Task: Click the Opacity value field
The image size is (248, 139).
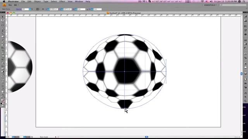Action: 25,9
